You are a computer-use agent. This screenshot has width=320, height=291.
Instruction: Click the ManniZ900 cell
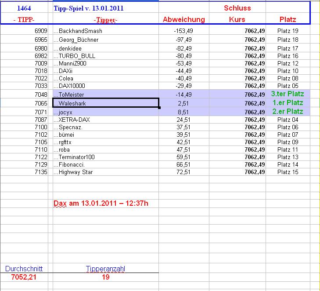click(x=106, y=63)
